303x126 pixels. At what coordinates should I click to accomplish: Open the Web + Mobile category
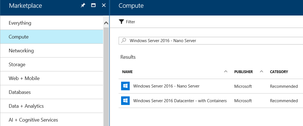pos(52,78)
